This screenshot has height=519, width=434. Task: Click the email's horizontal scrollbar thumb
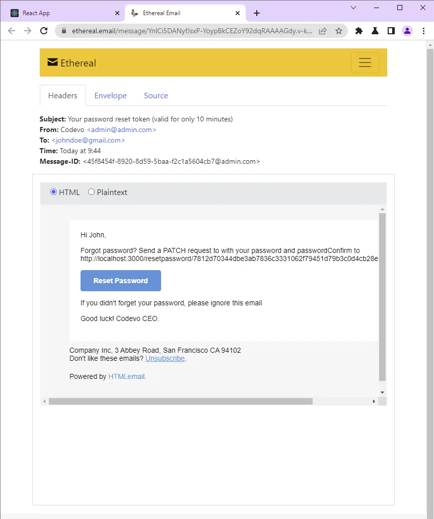coord(181,402)
